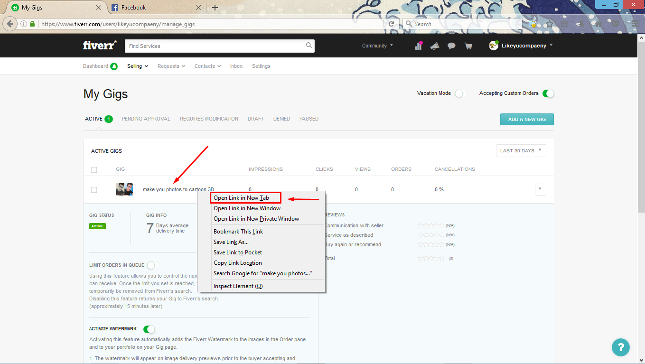Close the My Gigs browser tab
The width and height of the screenshot is (645, 364).
pyautogui.click(x=99, y=8)
